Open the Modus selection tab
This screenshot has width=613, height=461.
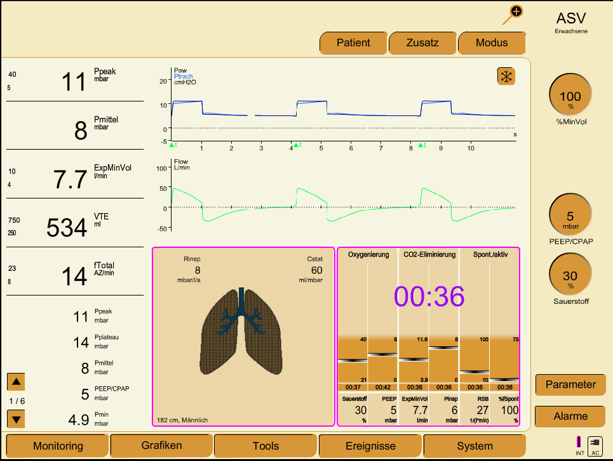click(x=492, y=43)
